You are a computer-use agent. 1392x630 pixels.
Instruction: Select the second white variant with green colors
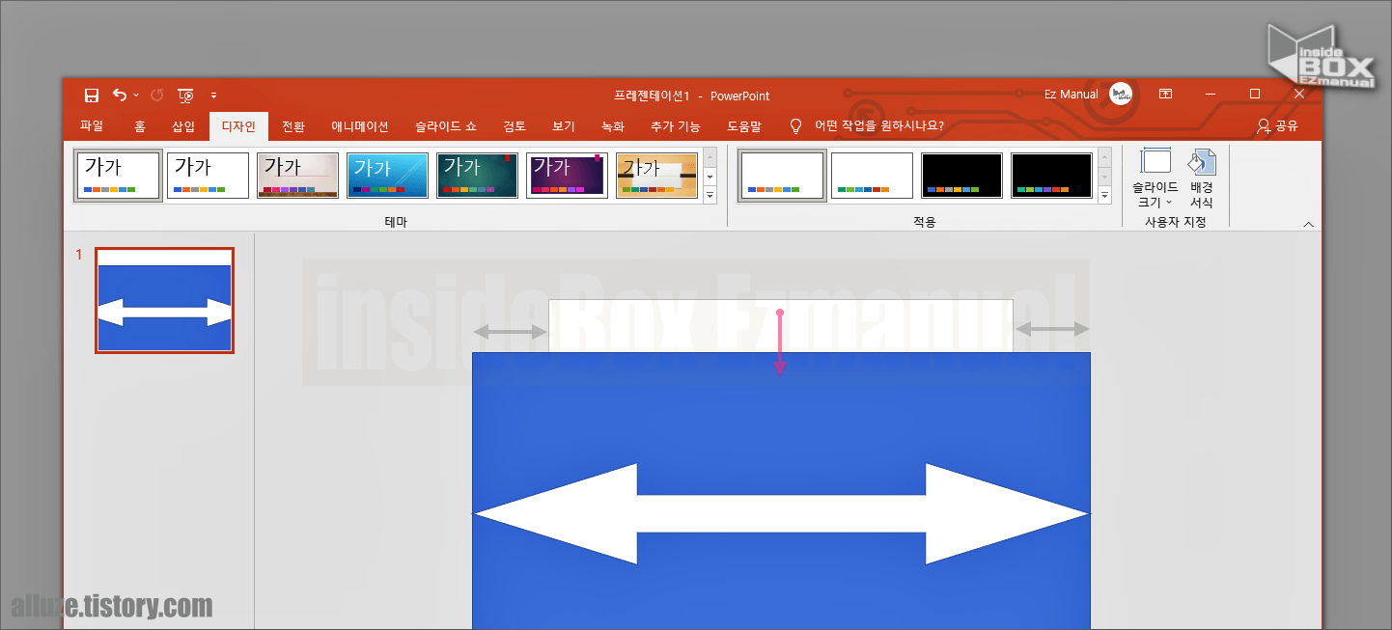(x=872, y=176)
